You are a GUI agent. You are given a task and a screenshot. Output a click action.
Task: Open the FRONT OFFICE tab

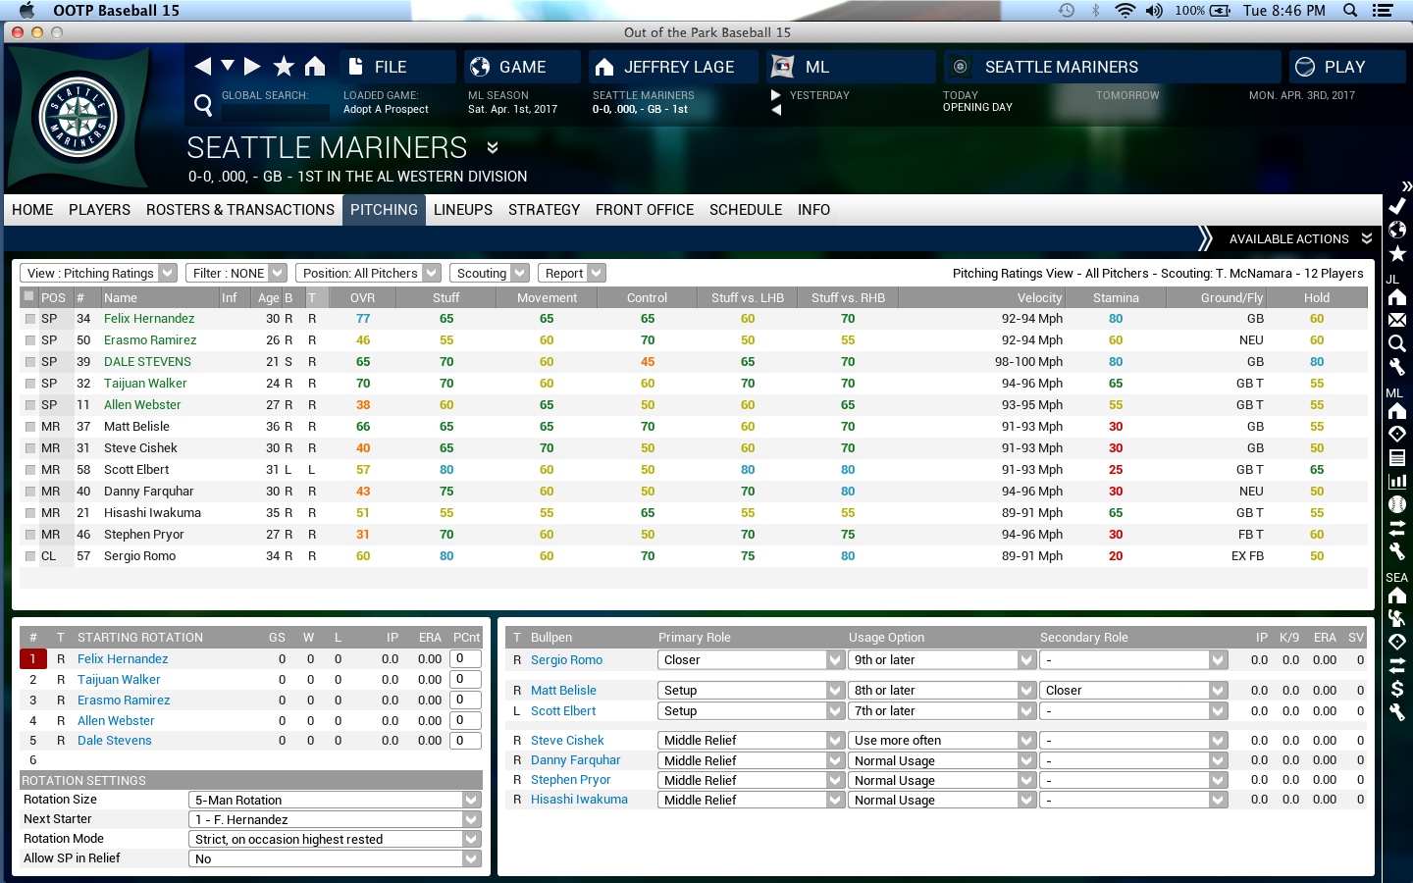click(645, 209)
